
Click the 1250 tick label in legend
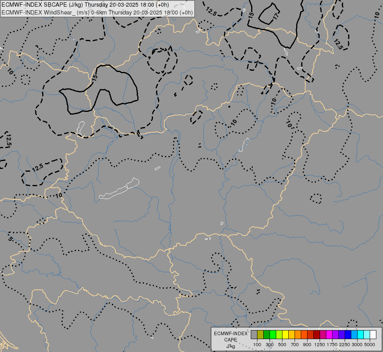click(x=320, y=345)
